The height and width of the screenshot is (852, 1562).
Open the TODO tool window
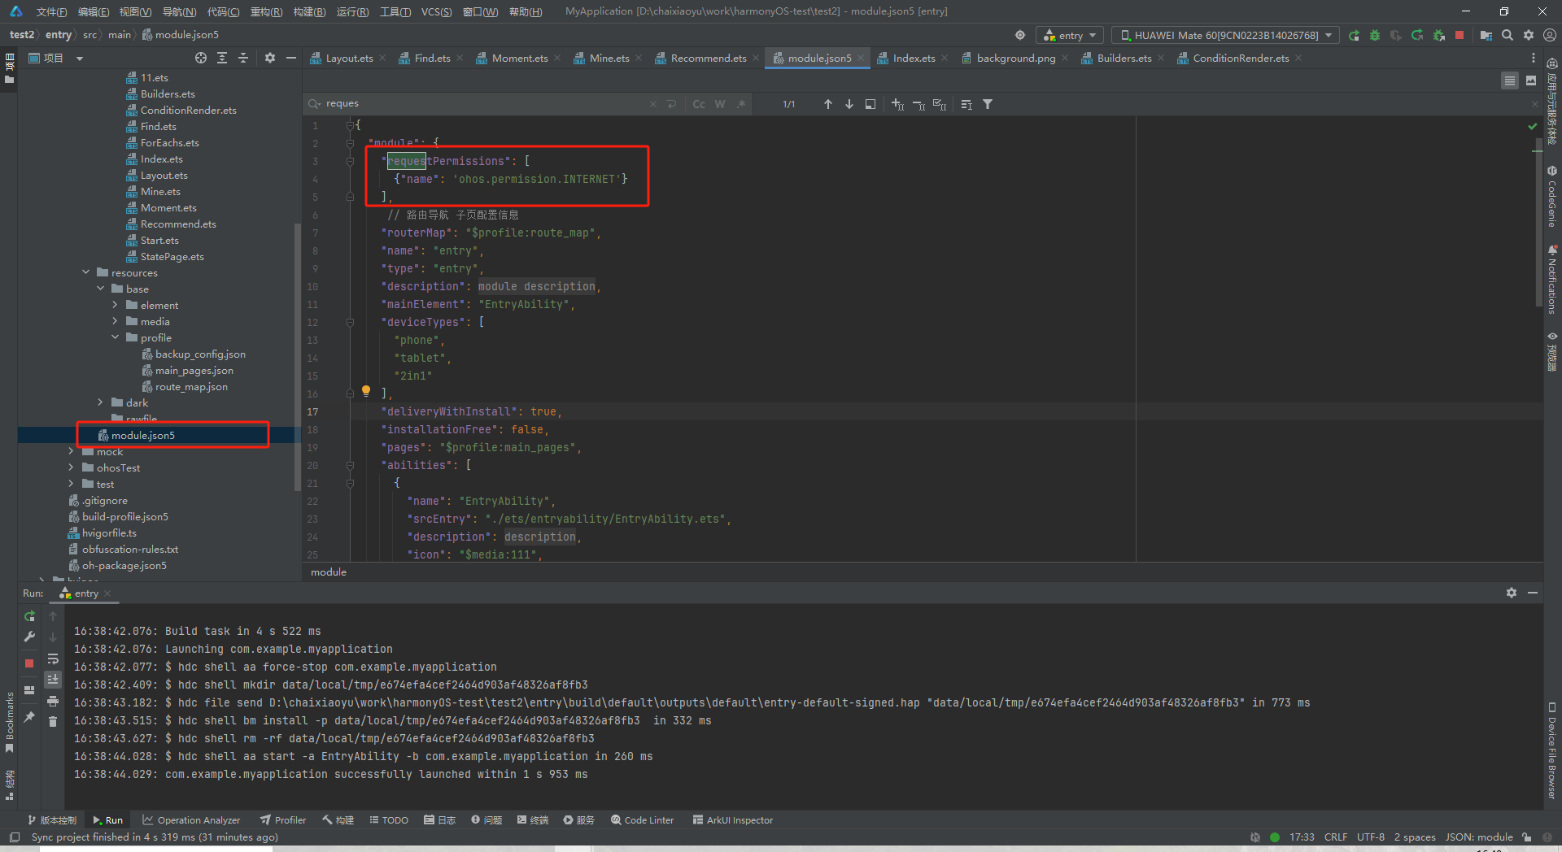click(x=389, y=820)
